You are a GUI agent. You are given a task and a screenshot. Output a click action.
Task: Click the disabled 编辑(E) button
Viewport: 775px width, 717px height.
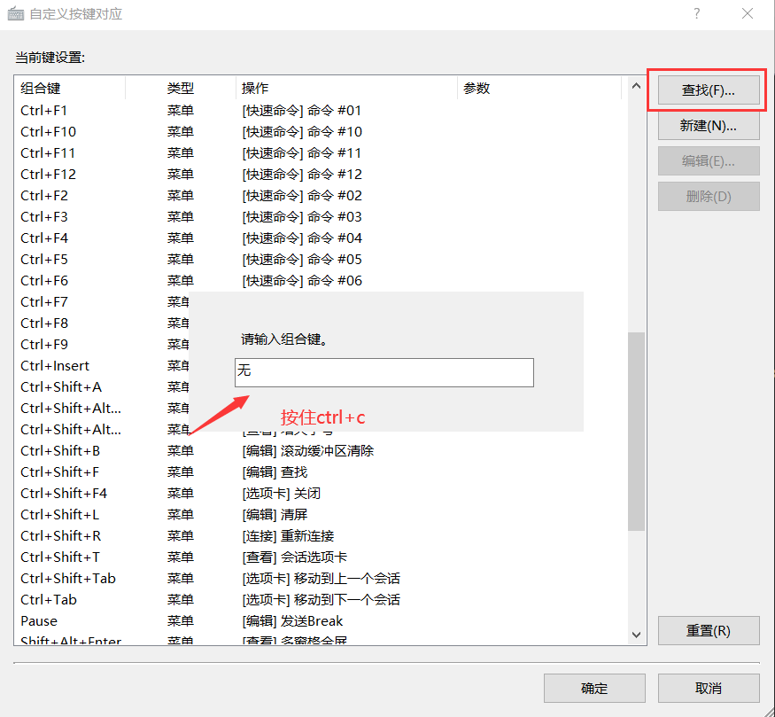point(709,160)
